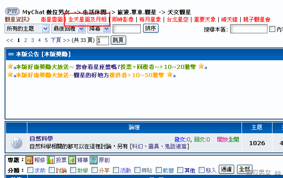
Task: Click the 排序 button
Action: tap(151, 28)
